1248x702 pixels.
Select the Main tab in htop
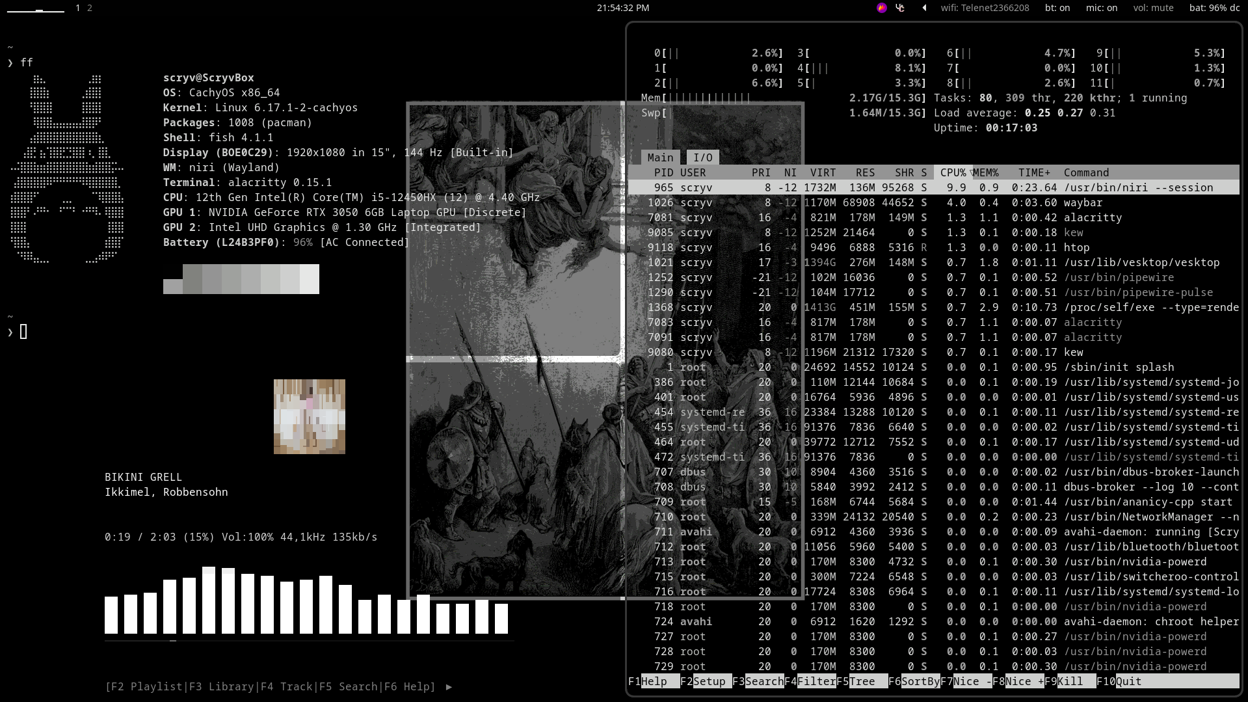(x=660, y=157)
